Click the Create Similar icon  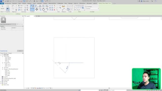coord(68,9)
